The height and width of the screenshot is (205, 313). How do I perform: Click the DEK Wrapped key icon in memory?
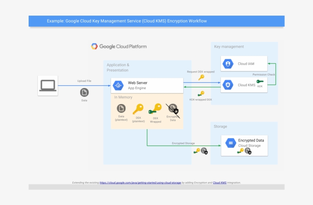coord(155,109)
